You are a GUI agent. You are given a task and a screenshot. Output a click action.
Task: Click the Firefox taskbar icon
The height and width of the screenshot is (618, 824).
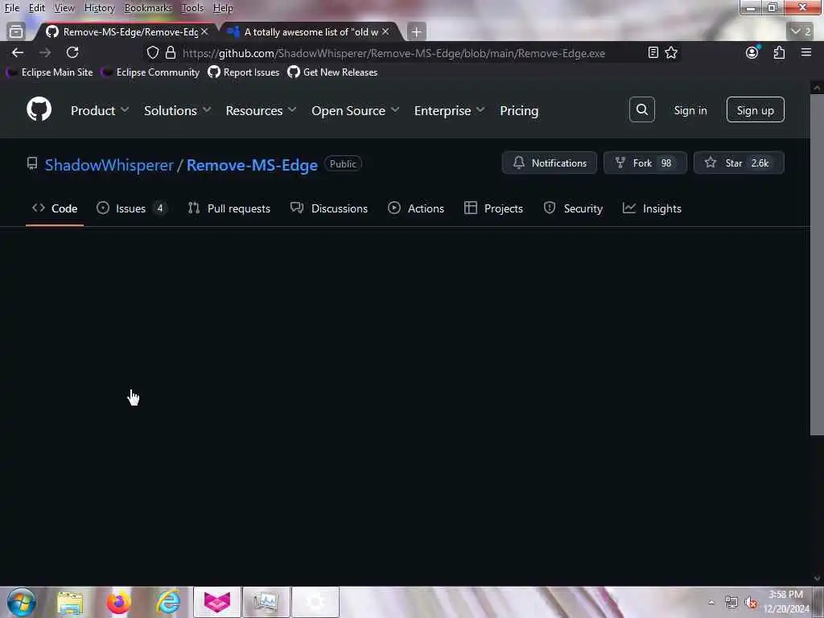click(x=119, y=603)
